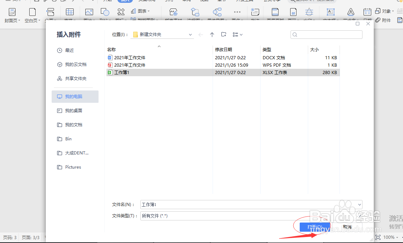The width and height of the screenshot is (403, 243).
Task: Open the 位置 location dropdown
Action: pos(190,35)
